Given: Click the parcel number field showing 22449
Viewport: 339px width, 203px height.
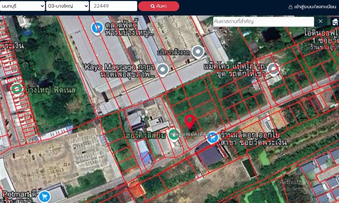Looking at the screenshot, I should (113, 6).
